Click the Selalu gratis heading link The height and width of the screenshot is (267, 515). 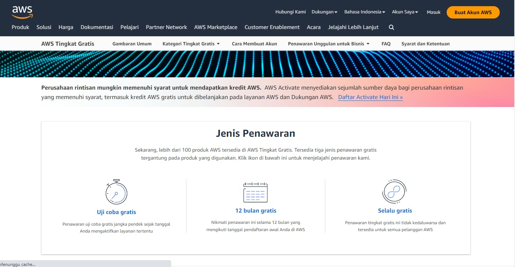point(395,210)
